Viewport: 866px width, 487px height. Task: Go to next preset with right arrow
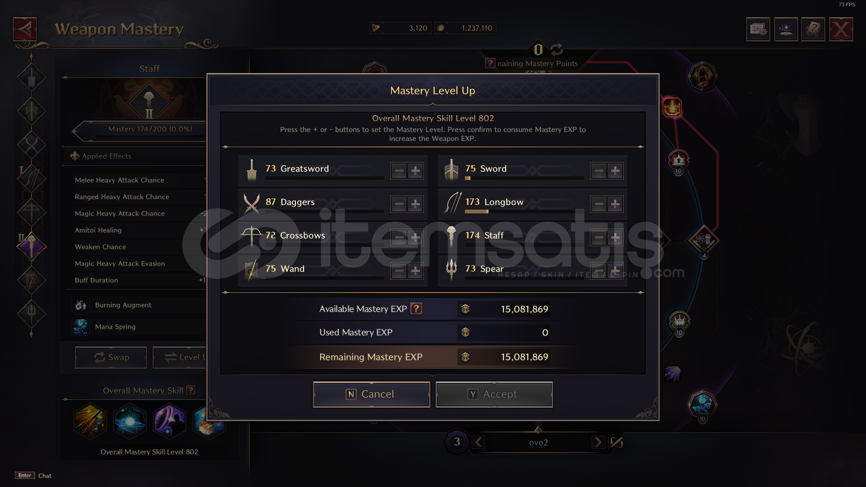coord(598,442)
